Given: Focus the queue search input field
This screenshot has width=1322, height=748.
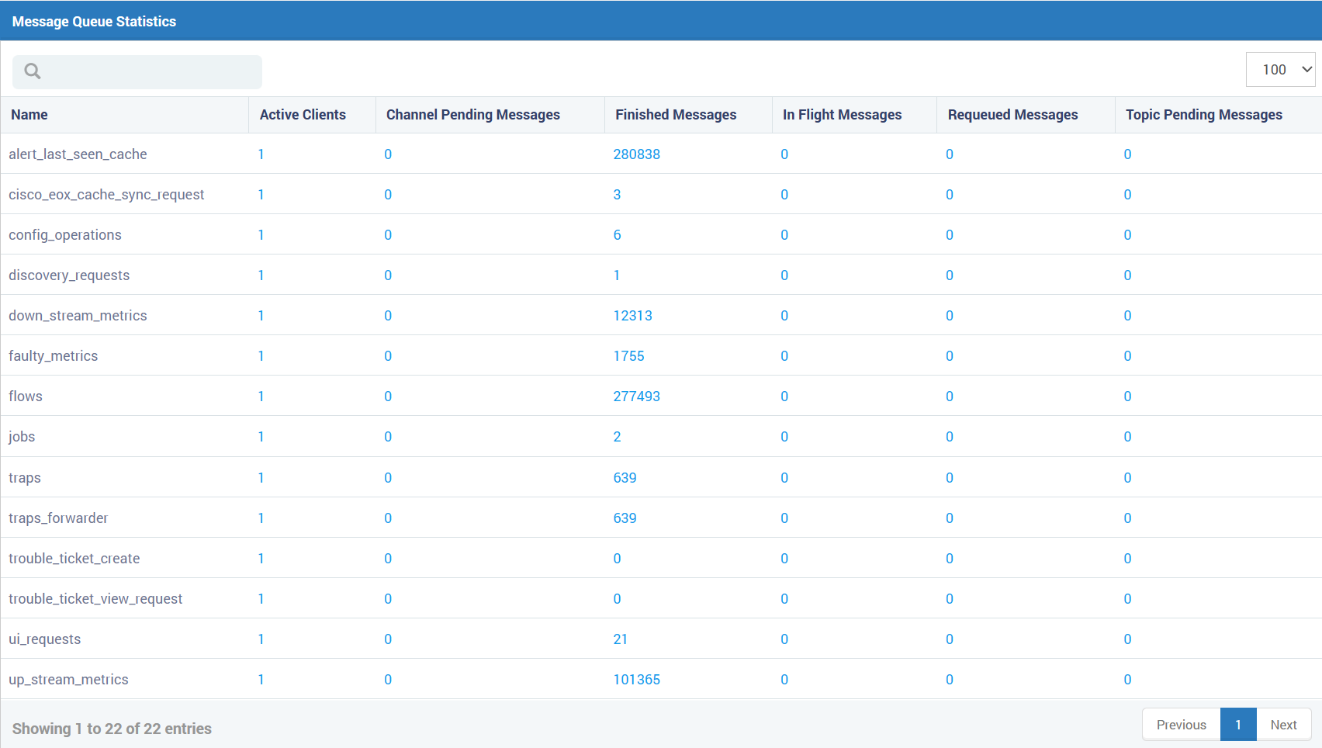Looking at the screenshot, I should point(137,71).
